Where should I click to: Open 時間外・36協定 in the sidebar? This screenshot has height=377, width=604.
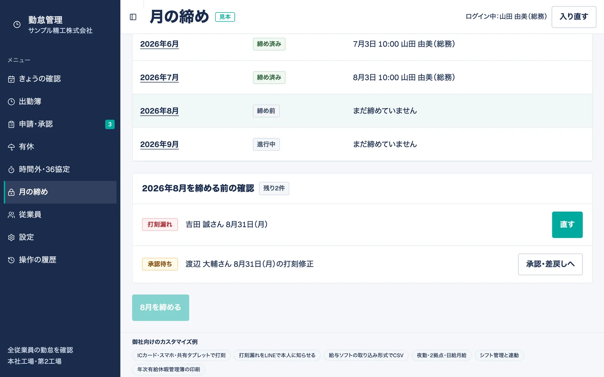click(60, 170)
